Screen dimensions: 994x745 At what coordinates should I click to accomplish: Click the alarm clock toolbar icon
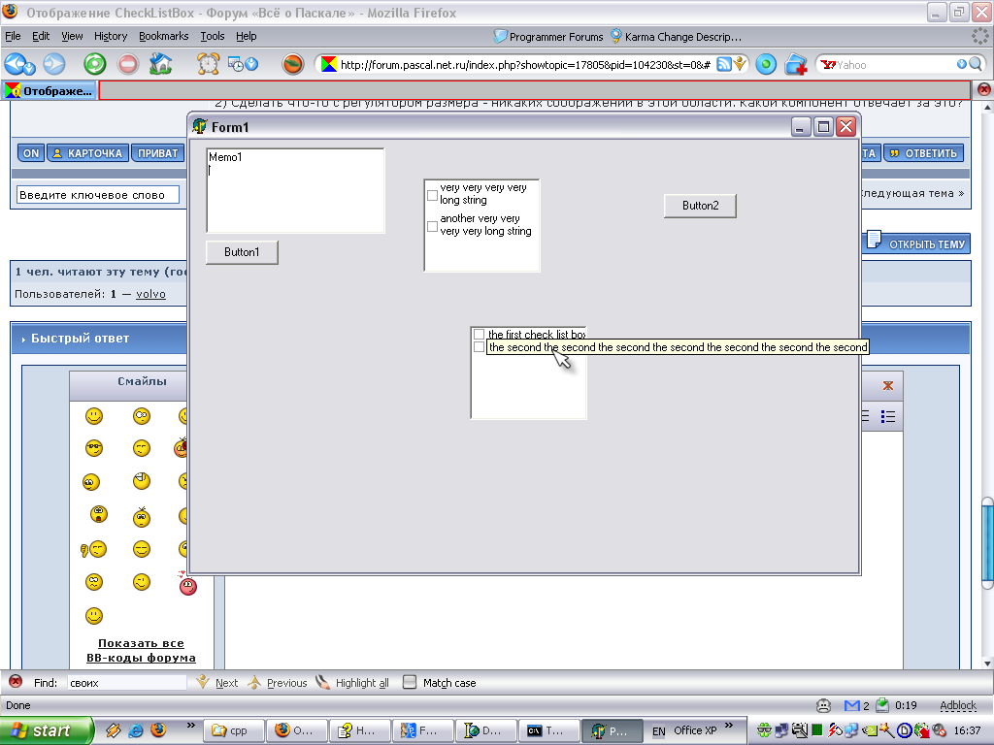point(208,65)
